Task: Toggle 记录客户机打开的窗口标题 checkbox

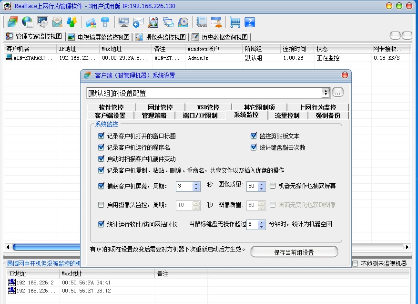Action: pos(101,136)
